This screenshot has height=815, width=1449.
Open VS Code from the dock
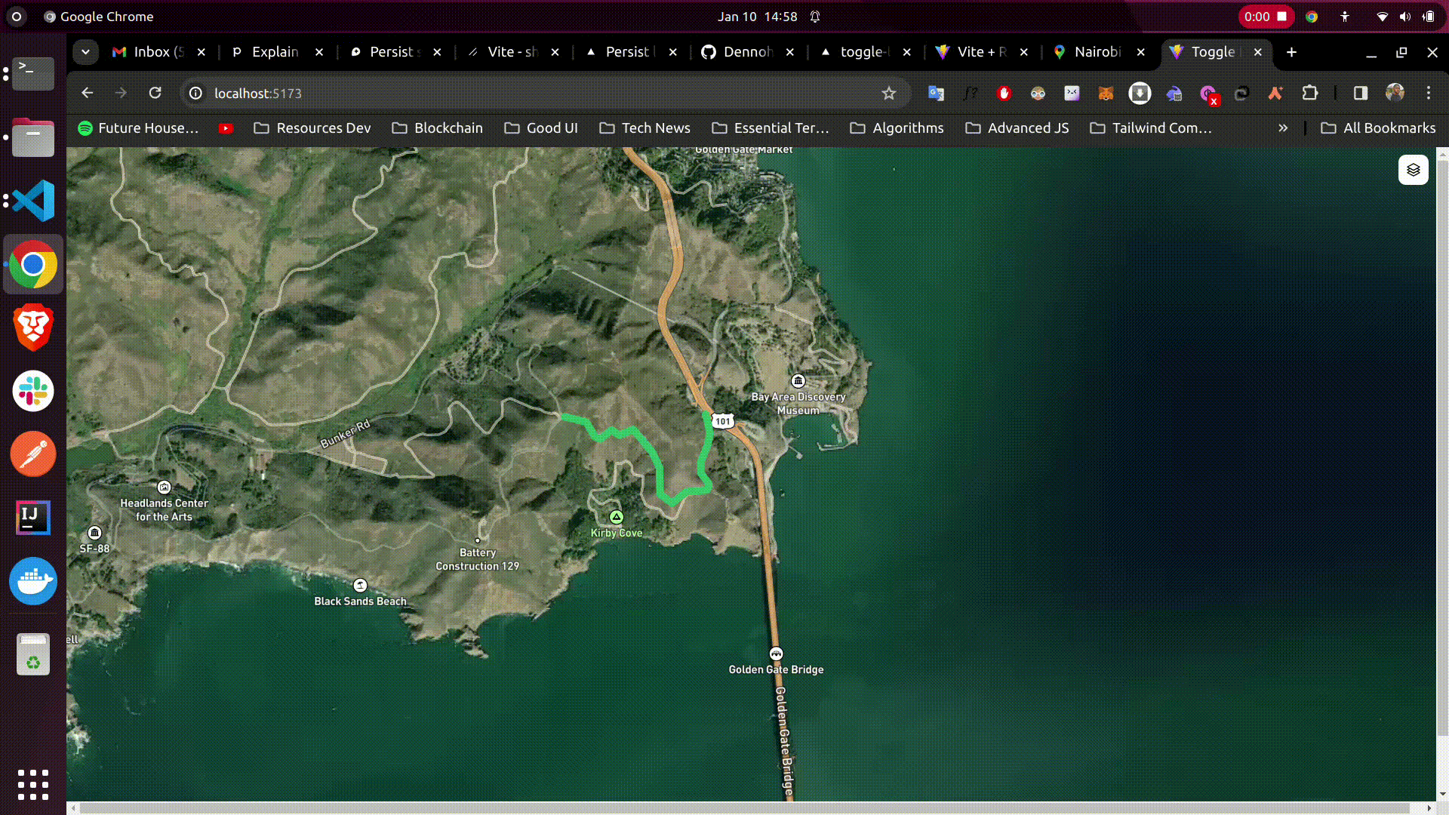pyautogui.click(x=33, y=201)
